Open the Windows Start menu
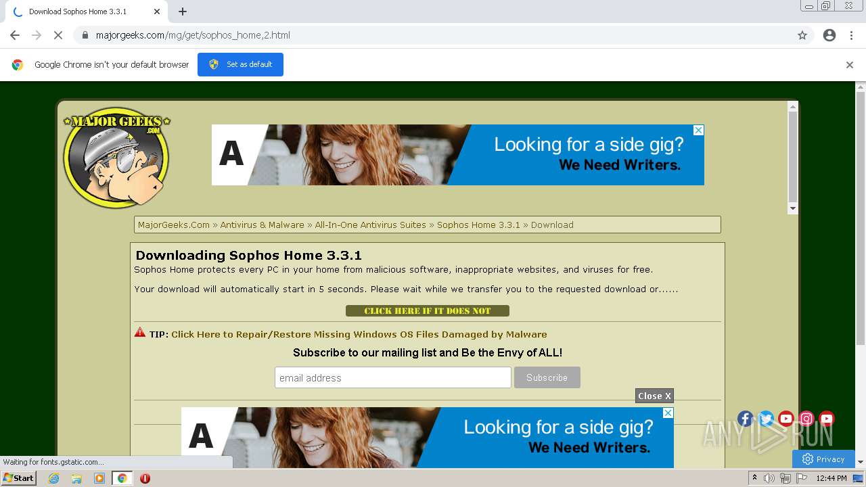 (x=19, y=478)
